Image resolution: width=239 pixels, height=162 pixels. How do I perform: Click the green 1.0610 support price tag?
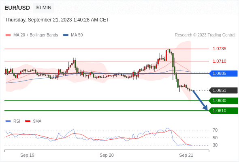coord(223,111)
